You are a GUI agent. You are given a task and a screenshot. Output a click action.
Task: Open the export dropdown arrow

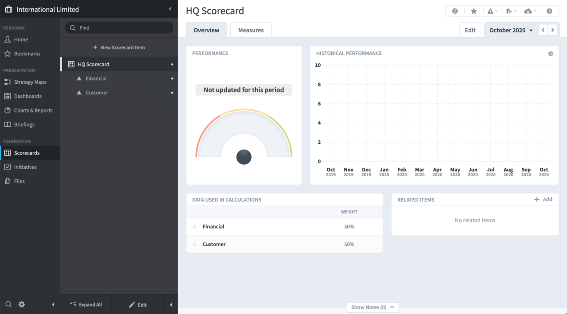click(x=515, y=11)
